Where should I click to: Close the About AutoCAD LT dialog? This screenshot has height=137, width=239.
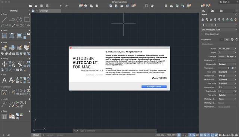[x=71, y=48]
